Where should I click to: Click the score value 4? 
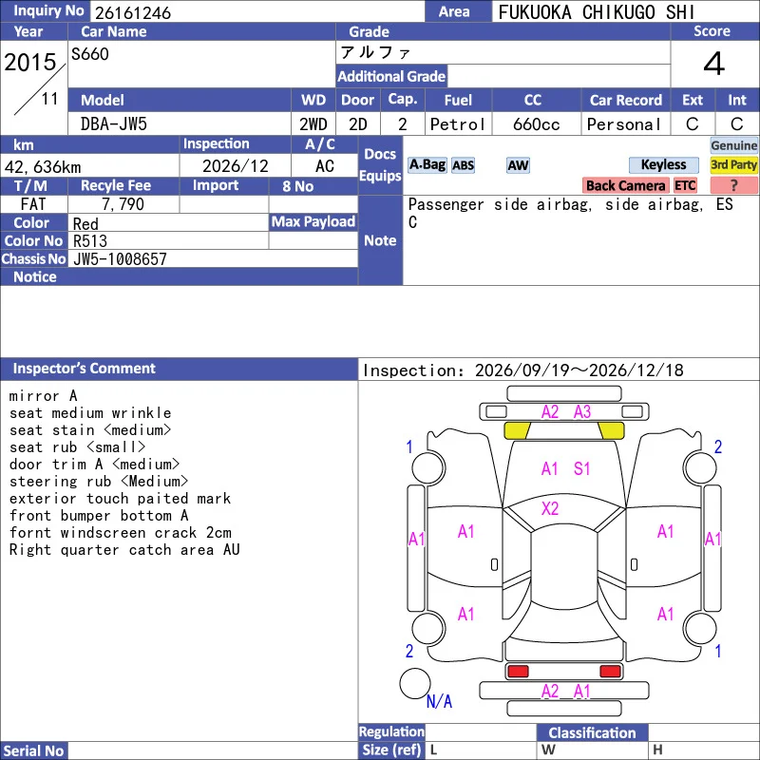pos(714,64)
